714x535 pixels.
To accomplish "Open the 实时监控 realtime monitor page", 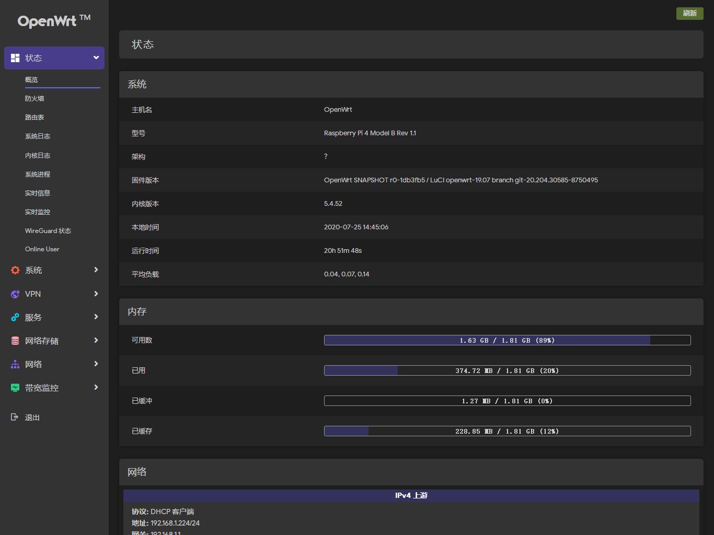I will [38, 212].
